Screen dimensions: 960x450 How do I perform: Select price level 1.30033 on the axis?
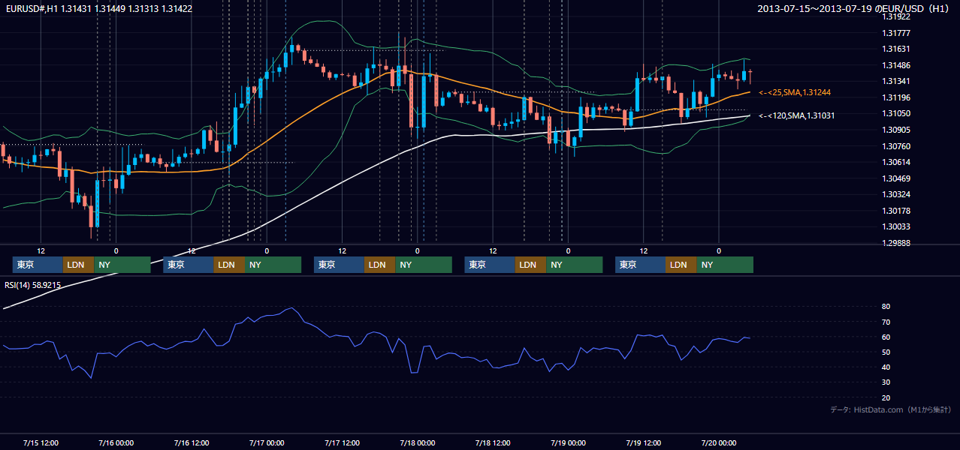click(x=897, y=226)
